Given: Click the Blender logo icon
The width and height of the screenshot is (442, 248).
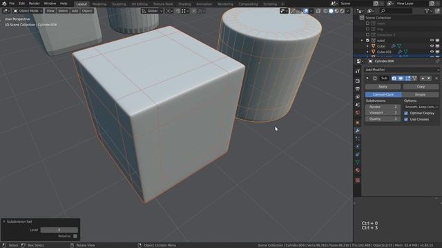Looking at the screenshot, I should [x=4, y=3].
